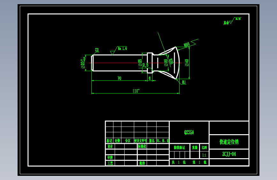Screen dimensions: 277x180
Task: Click the 1:1 scale value
Action: pyautogui.click(x=204, y=155)
